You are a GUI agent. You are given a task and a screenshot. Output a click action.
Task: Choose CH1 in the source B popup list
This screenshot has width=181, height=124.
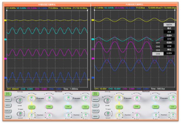(158, 43)
